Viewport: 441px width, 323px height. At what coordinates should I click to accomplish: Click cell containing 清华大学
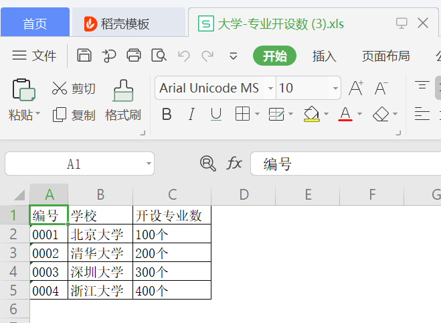tap(100, 253)
